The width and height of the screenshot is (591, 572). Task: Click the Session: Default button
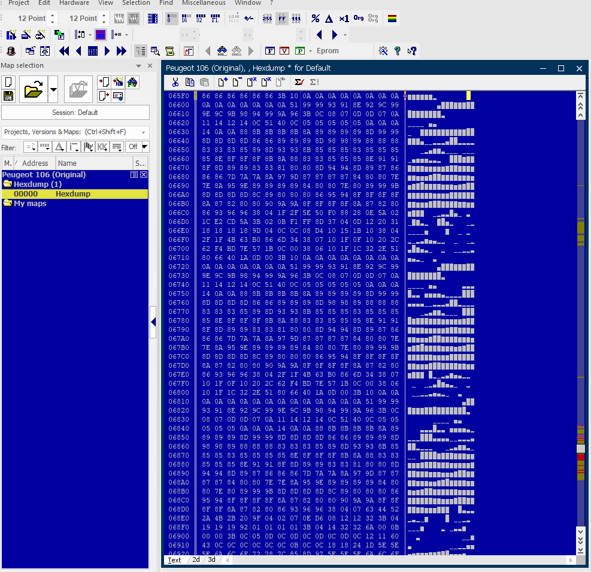coord(75,112)
